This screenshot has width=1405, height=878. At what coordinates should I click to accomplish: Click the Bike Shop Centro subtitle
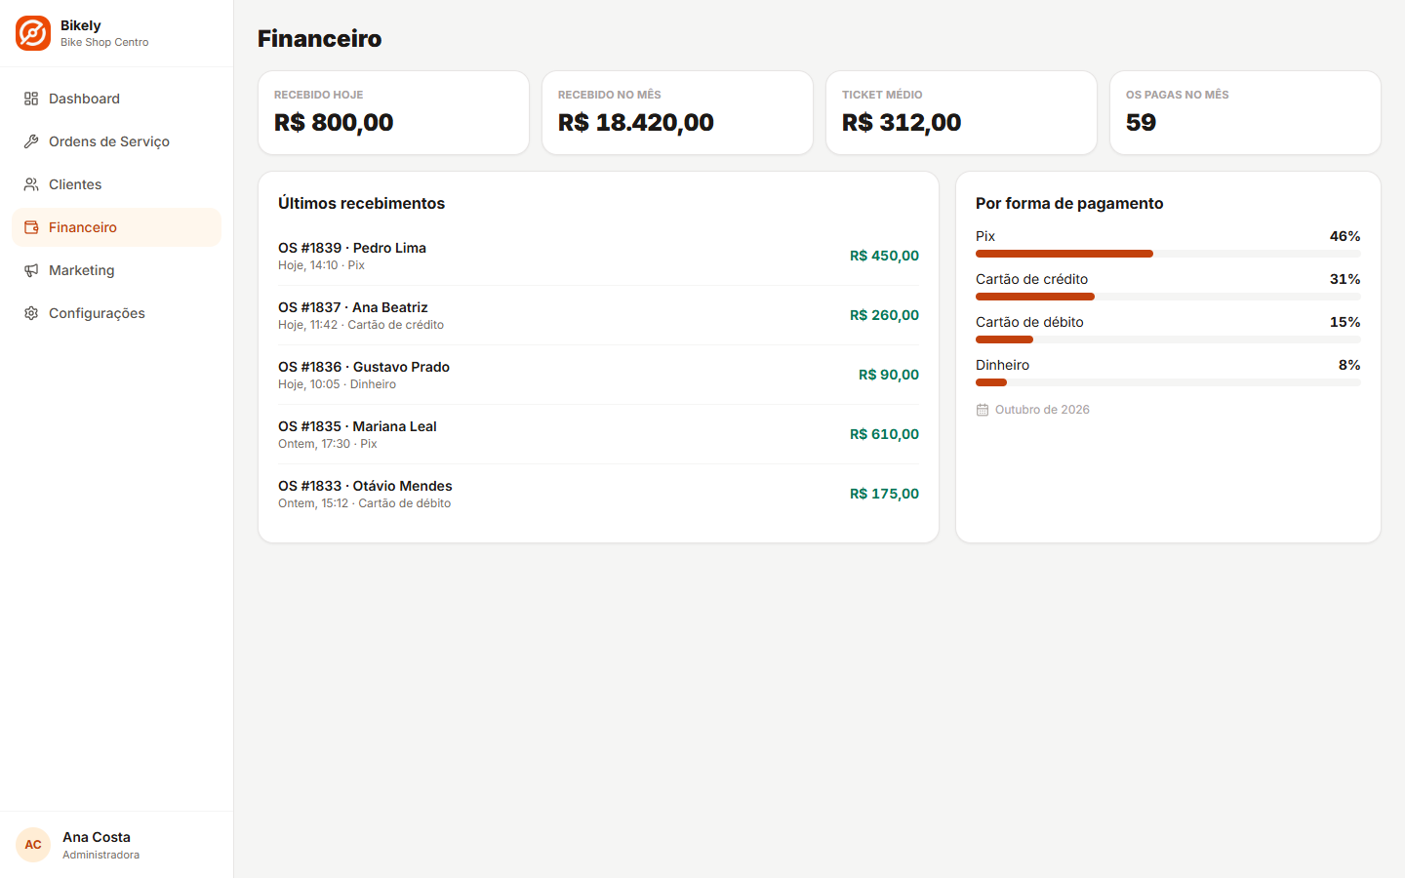pos(104,42)
